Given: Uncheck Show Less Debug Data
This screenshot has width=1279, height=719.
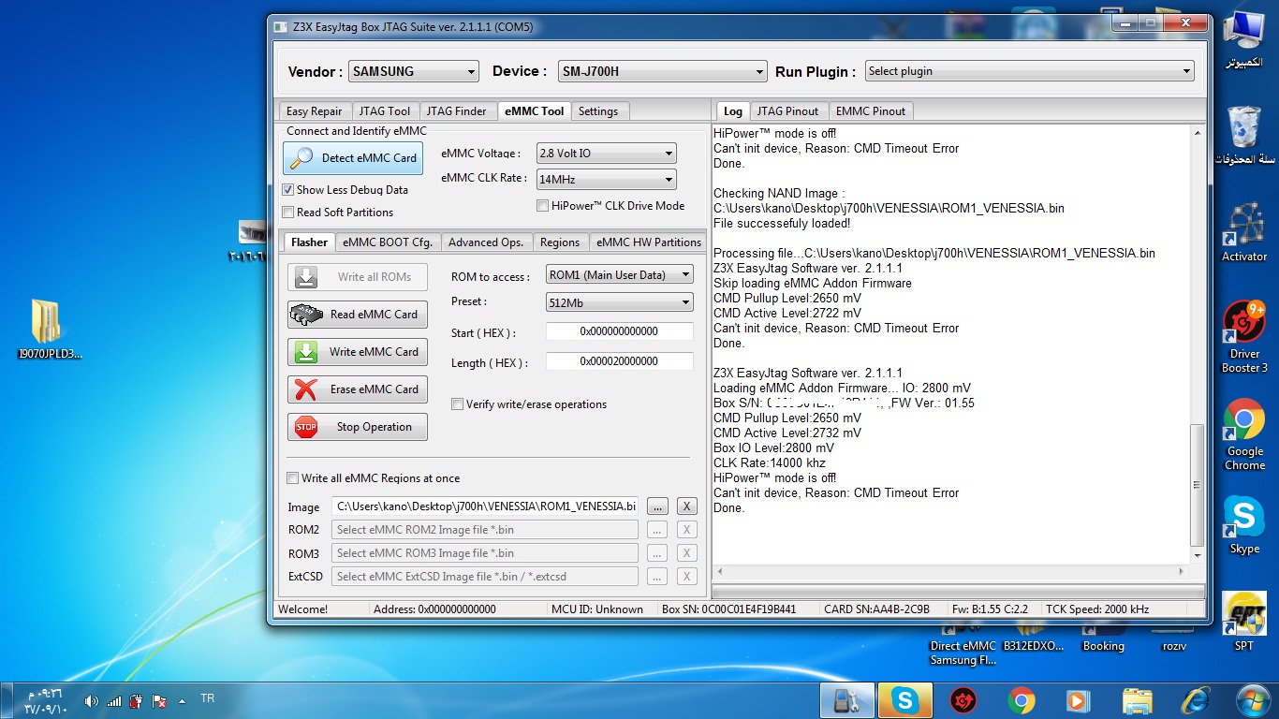Looking at the screenshot, I should (x=288, y=190).
